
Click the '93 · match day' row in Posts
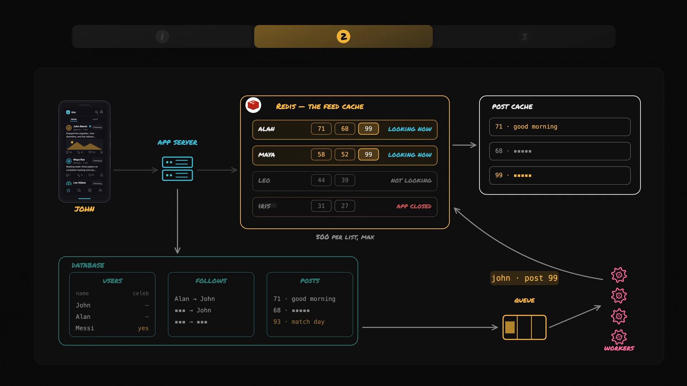pos(299,322)
